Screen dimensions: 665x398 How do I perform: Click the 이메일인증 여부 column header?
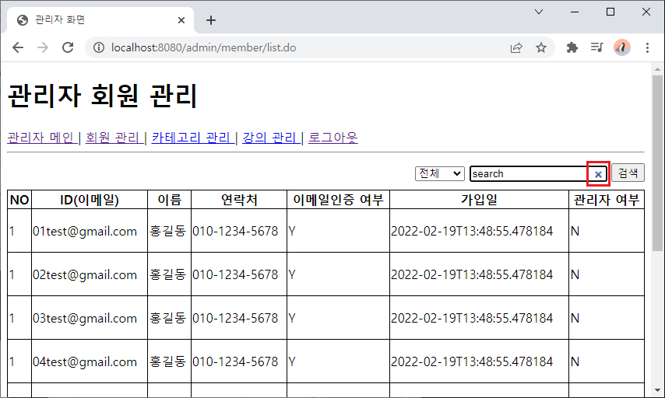[x=338, y=200]
